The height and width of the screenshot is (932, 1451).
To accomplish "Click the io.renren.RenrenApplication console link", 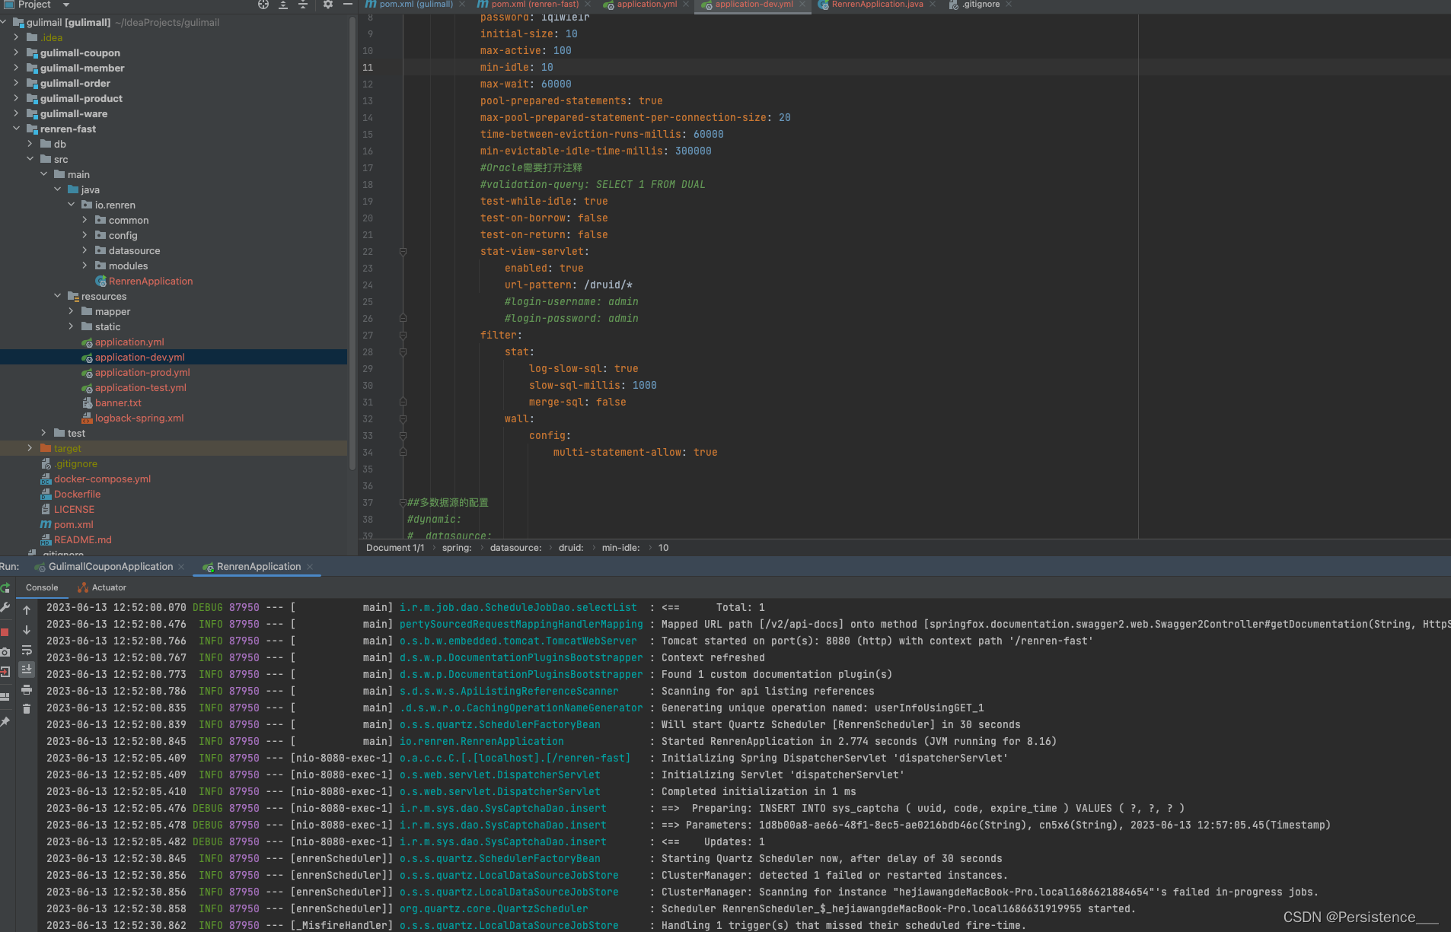I will [x=481, y=742].
